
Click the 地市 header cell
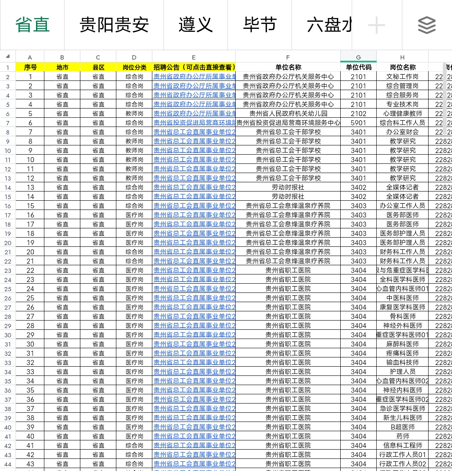pyautogui.click(x=62, y=67)
